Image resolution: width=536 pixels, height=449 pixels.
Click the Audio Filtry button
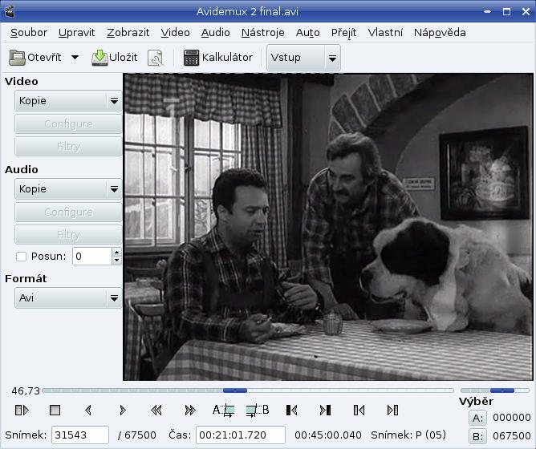(x=68, y=235)
